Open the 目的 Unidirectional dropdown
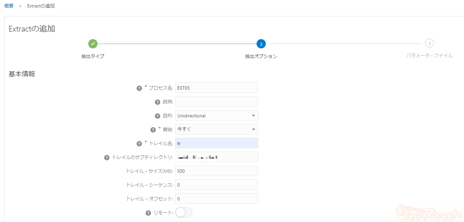 coord(216,116)
